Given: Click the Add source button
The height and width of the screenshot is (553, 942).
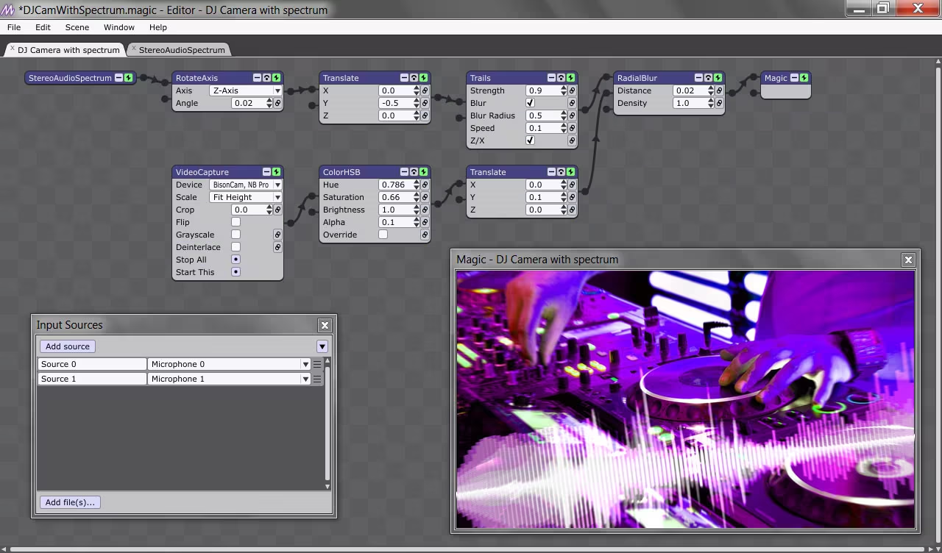Looking at the screenshot, I should click(67, 346).
